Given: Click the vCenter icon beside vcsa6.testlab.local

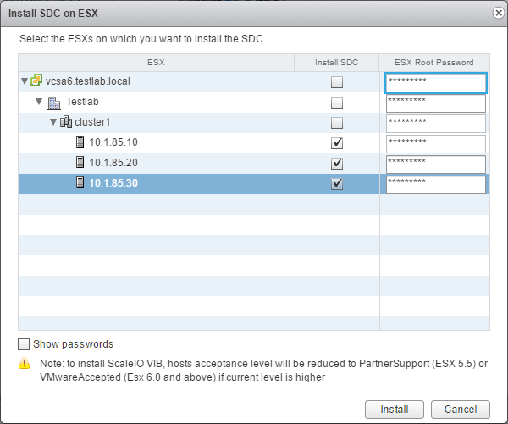Looking at the screenshot, I should click(x=36, y=81).
